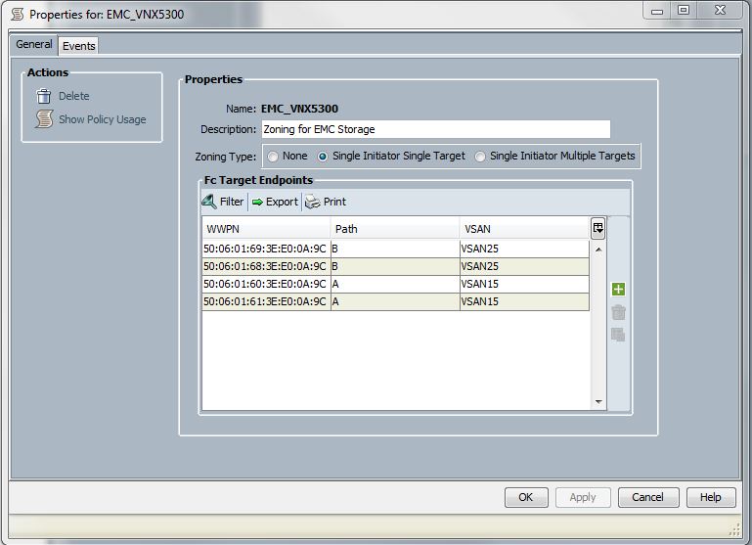This screenshot has width=752, height=545.
Task: Confirm with the OK button
Action: click(x=526, y=497)
